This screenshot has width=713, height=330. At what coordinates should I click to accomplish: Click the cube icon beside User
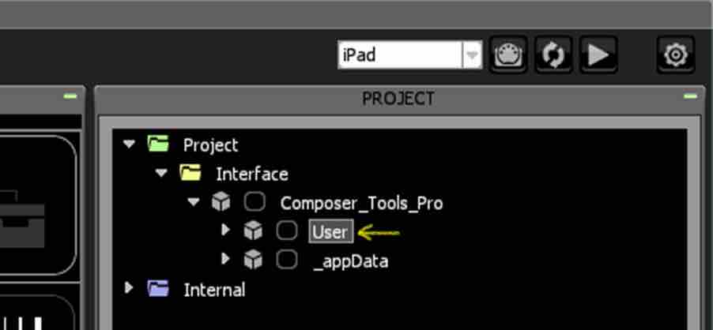click(253, 231)
